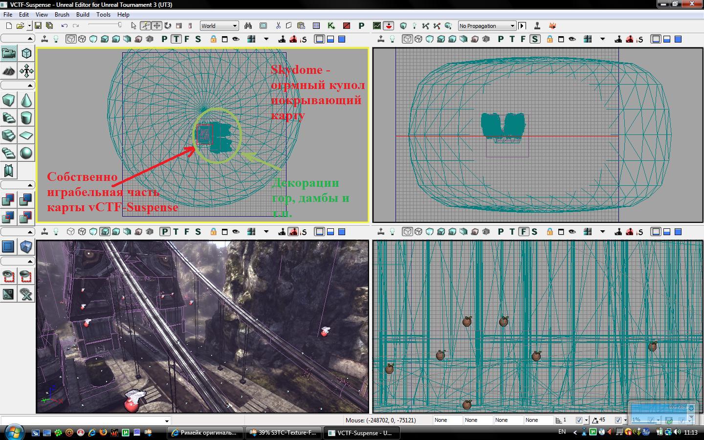Viewport: 704px width, 440px height.
Task: Adjust the toolbar slider handle
Action: point(119,25)
